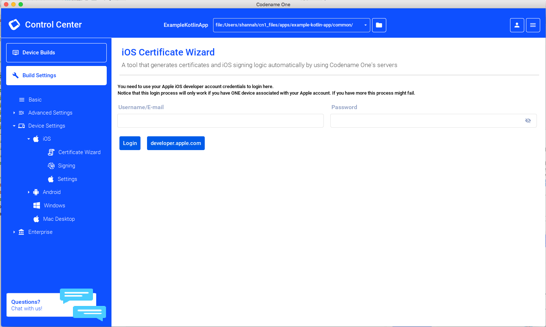This screenshot has width=546, height=327.
Task: Click Chat with us! link
Action: click(x=27, y=309)
